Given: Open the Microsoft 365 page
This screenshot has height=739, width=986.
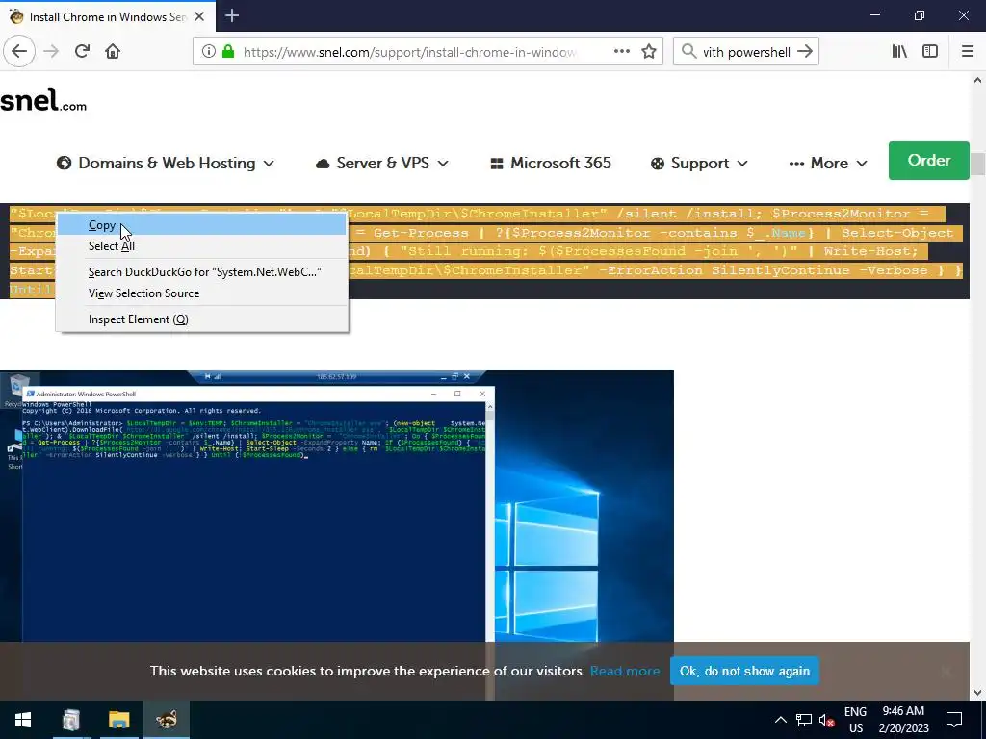Looking at the screenshot, I should [550, 164].
